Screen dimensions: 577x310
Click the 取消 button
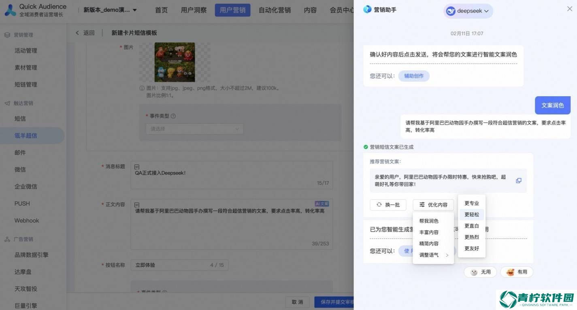297,302
